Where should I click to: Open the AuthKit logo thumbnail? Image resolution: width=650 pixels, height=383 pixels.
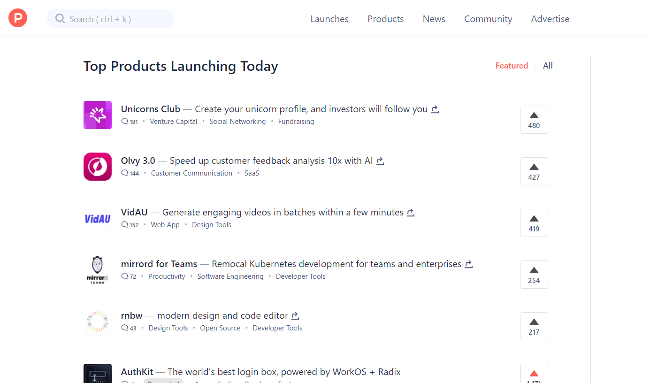point(98,374)
